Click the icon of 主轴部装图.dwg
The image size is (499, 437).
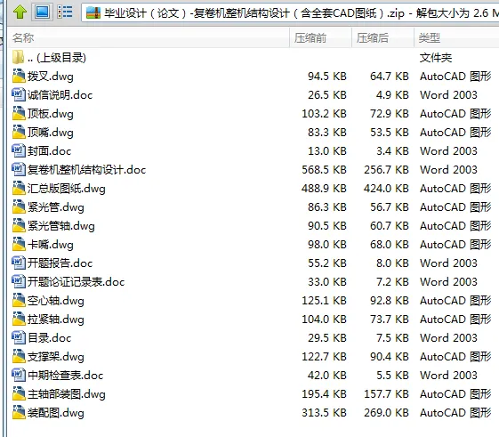click(19, 394)
